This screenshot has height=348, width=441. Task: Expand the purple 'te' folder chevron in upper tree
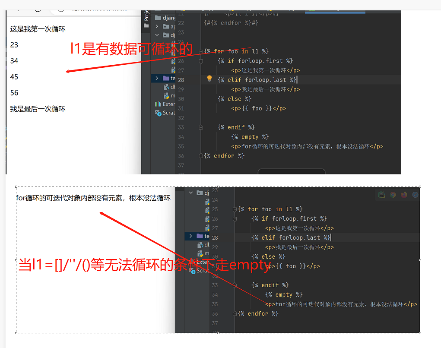click(157, 78)
